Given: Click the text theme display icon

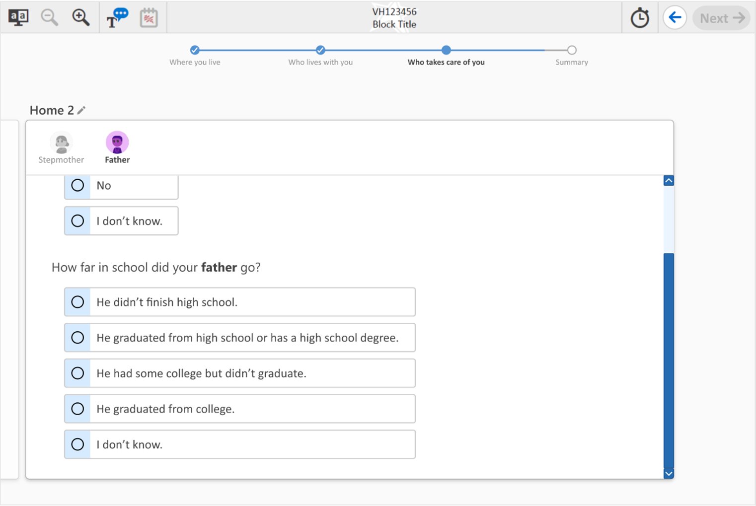Looking at the screenshot, I should click(18, 18).
